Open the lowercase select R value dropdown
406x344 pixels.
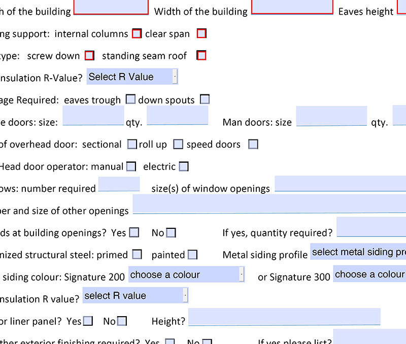tap(136, 295)
